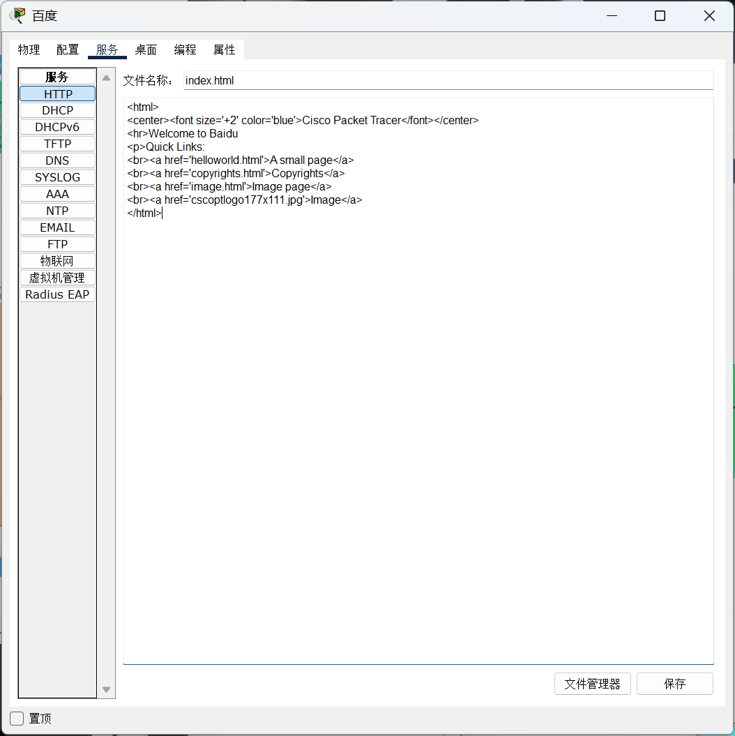Image resolution: width=735 pixels, height=736 pixels.
Task: Click inside the HTML code editor
Action: (418, 381)
